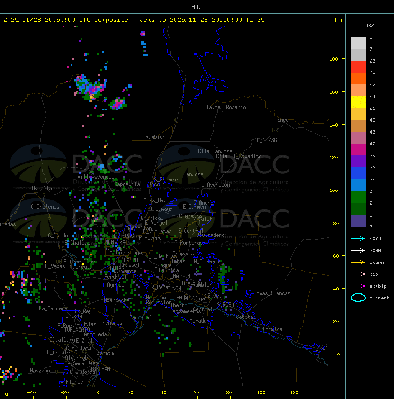
Task: Select the TUNUYAN label
Action: (x=100, y=369)
